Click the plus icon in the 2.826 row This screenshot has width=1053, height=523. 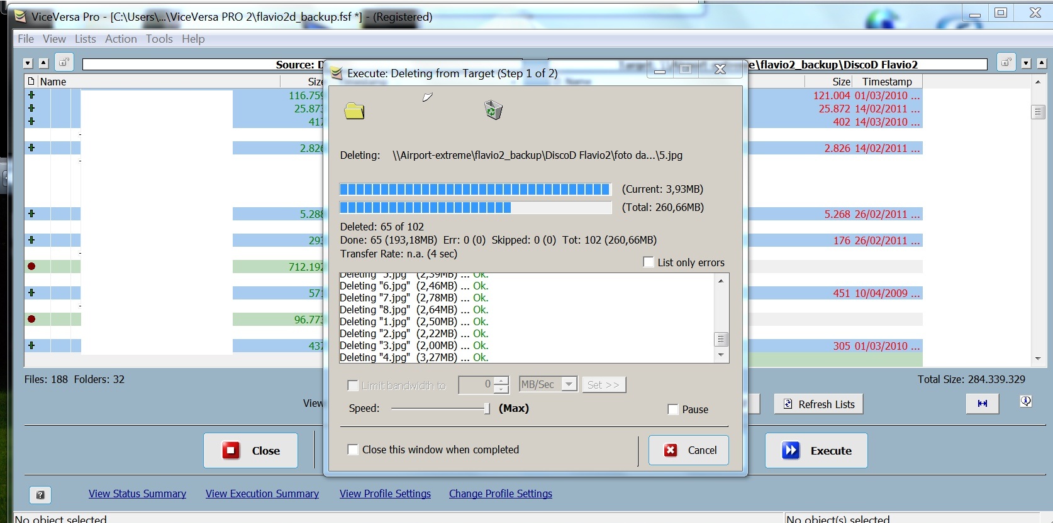[31, 148]
